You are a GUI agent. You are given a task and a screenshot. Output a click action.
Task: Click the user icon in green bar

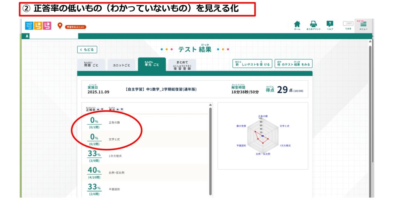tap(27, 36)
